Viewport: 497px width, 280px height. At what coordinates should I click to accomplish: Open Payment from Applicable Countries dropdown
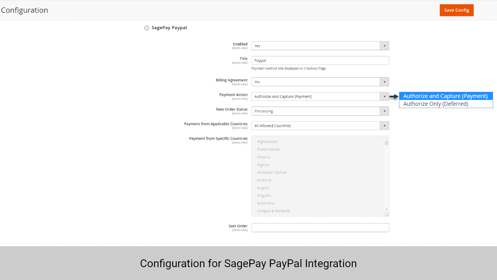tap(320, 126)
